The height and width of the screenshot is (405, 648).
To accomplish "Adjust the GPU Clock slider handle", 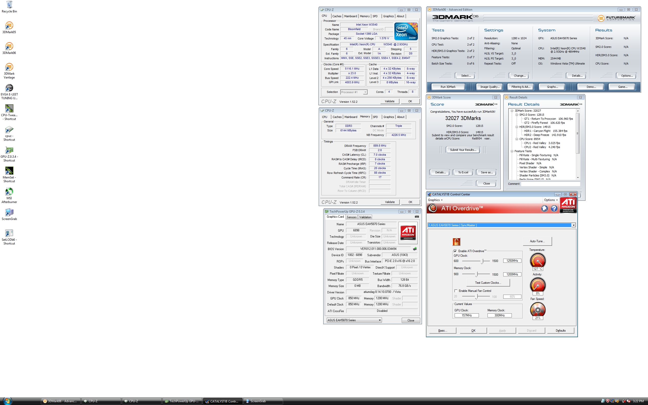I will [482, 261].
